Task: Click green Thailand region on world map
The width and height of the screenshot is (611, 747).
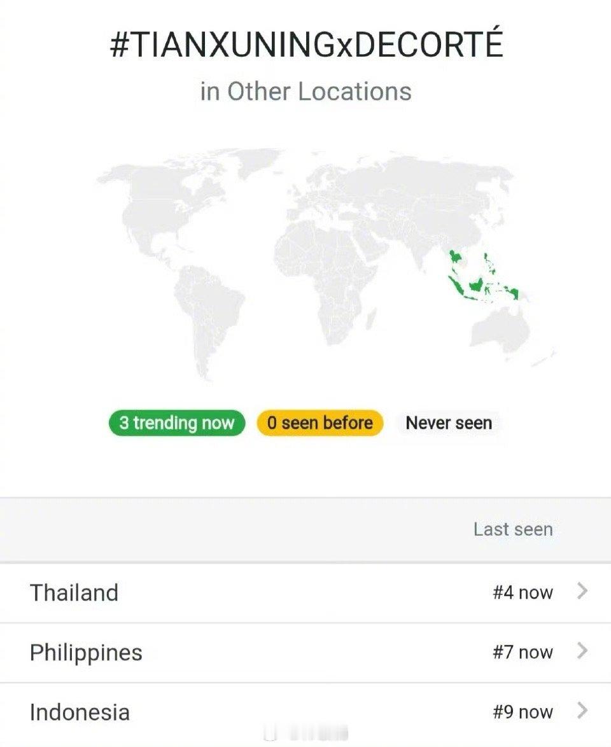Action: [454, 258]
